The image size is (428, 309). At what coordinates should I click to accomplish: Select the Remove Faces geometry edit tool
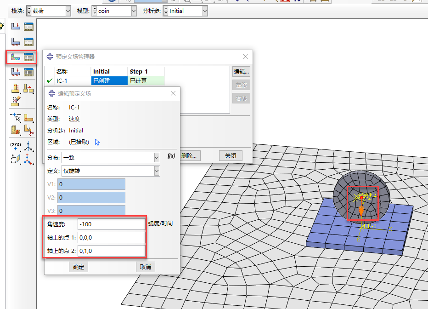(16, 88)
